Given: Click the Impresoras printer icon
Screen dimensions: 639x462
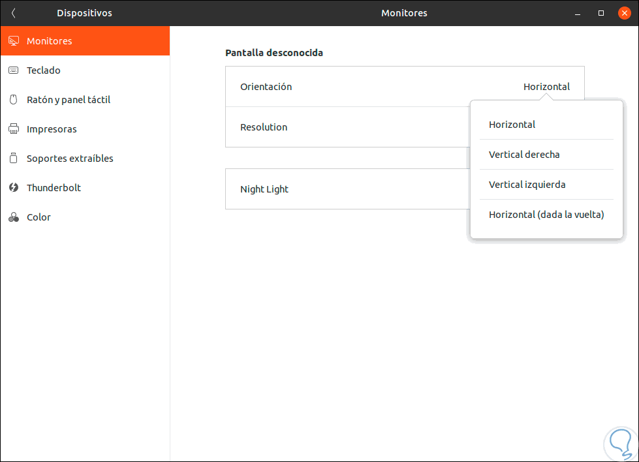Looking at the screenshot, I should pos(13,129).
